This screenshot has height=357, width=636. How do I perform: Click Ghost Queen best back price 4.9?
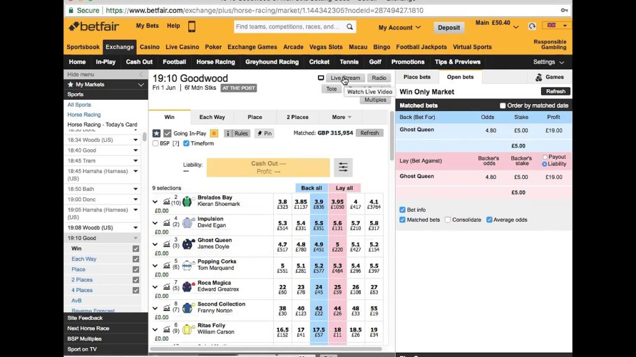319,247
